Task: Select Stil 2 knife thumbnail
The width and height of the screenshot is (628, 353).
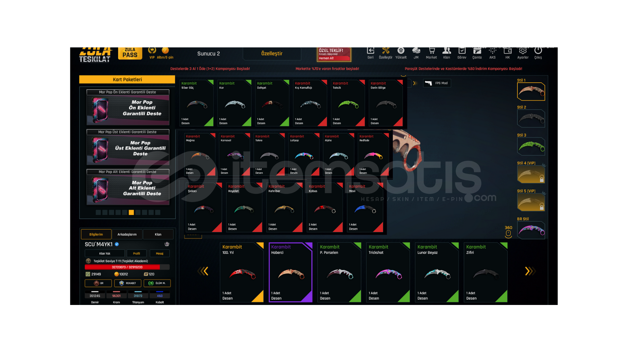Action: tap(531, 118)
